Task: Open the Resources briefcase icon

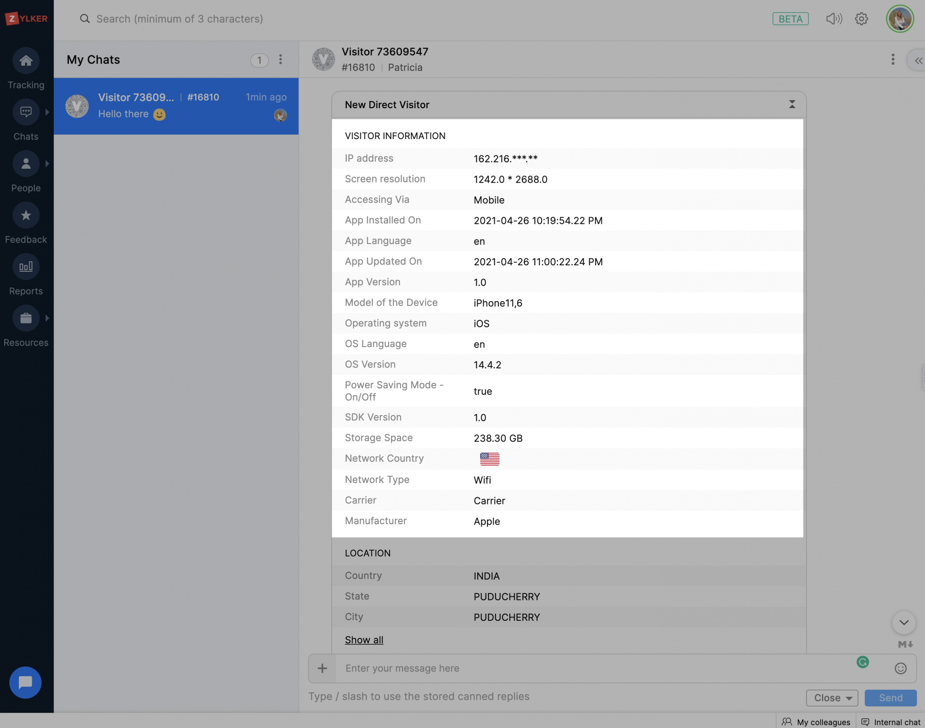Action: (26, 318)
